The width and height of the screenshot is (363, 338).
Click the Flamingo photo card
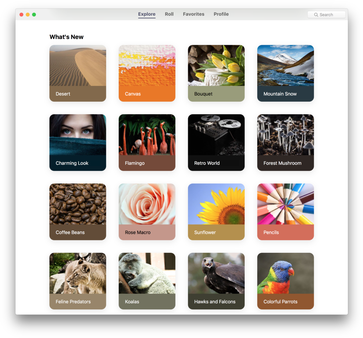147,142
